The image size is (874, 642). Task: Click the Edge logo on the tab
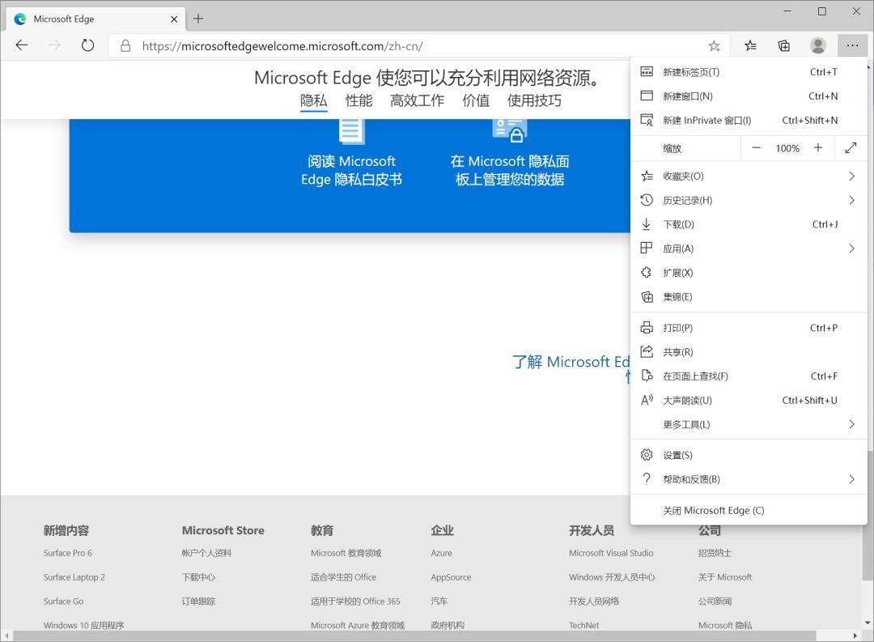tap(20, 19)
